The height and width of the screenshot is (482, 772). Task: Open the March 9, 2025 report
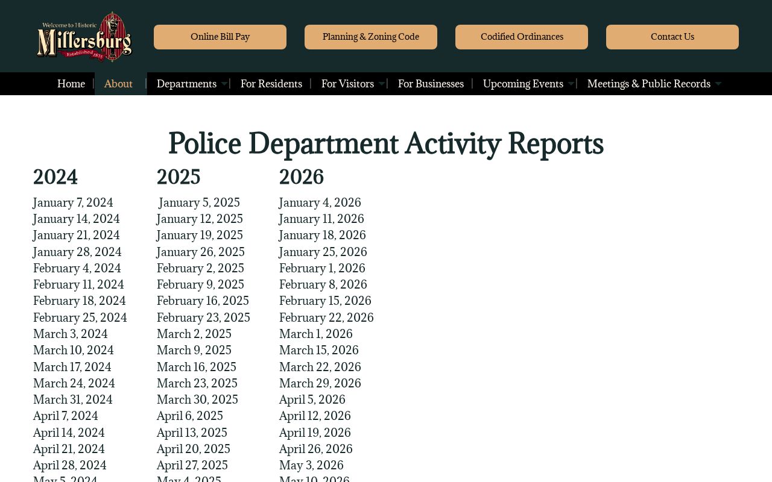[194, 350]
